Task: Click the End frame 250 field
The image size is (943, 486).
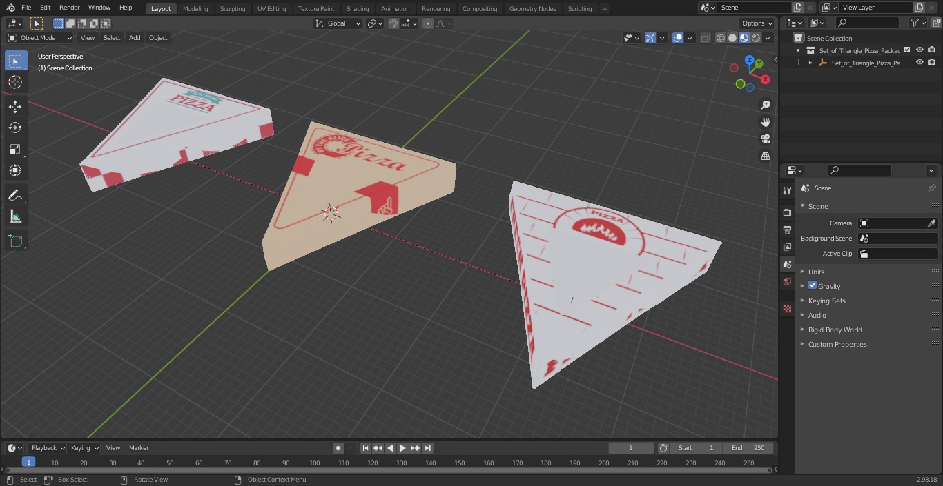Action: 748,448
